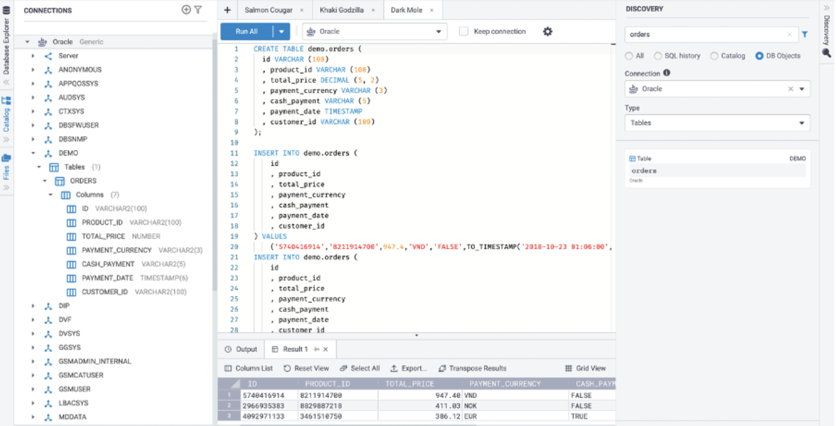This screenshot has height=426, width=836.
Task: Select the DB Objects radio option
Action: pos(760,56)
